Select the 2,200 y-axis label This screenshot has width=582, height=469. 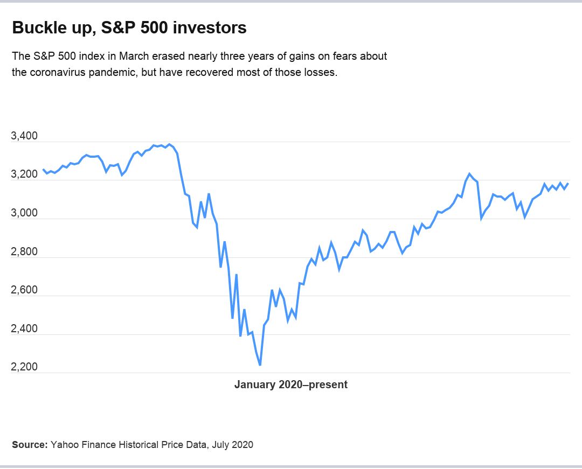(24, 367)
